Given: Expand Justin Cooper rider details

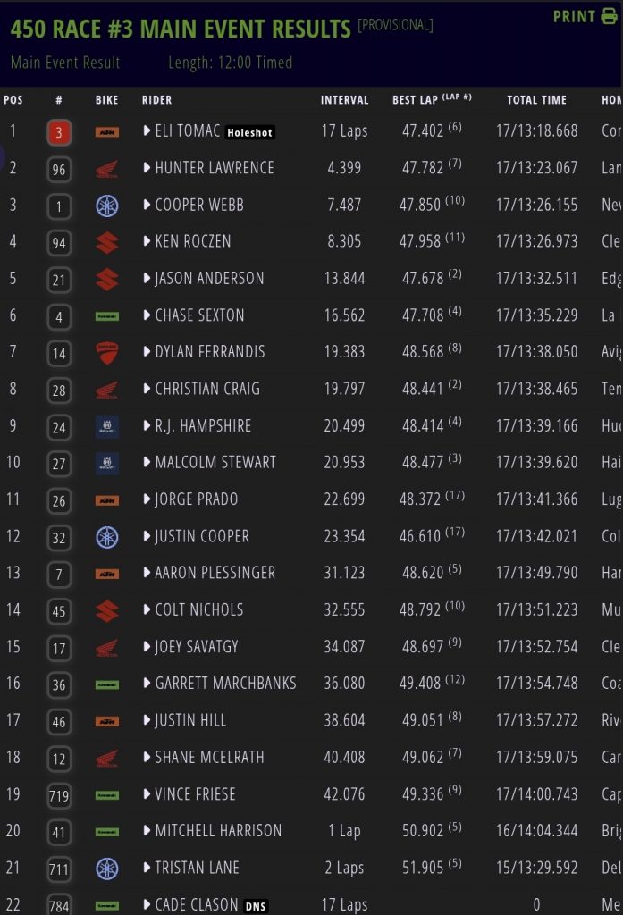Looking at the screenshot, I should pyautogui.click(x=147, y=536).
